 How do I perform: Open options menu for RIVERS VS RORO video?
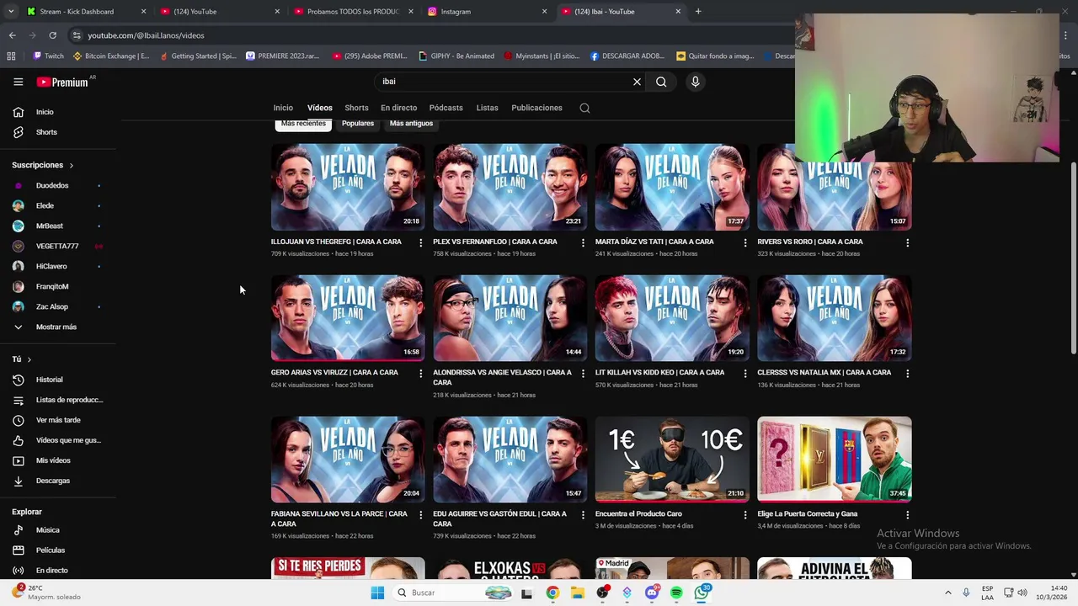907,242
